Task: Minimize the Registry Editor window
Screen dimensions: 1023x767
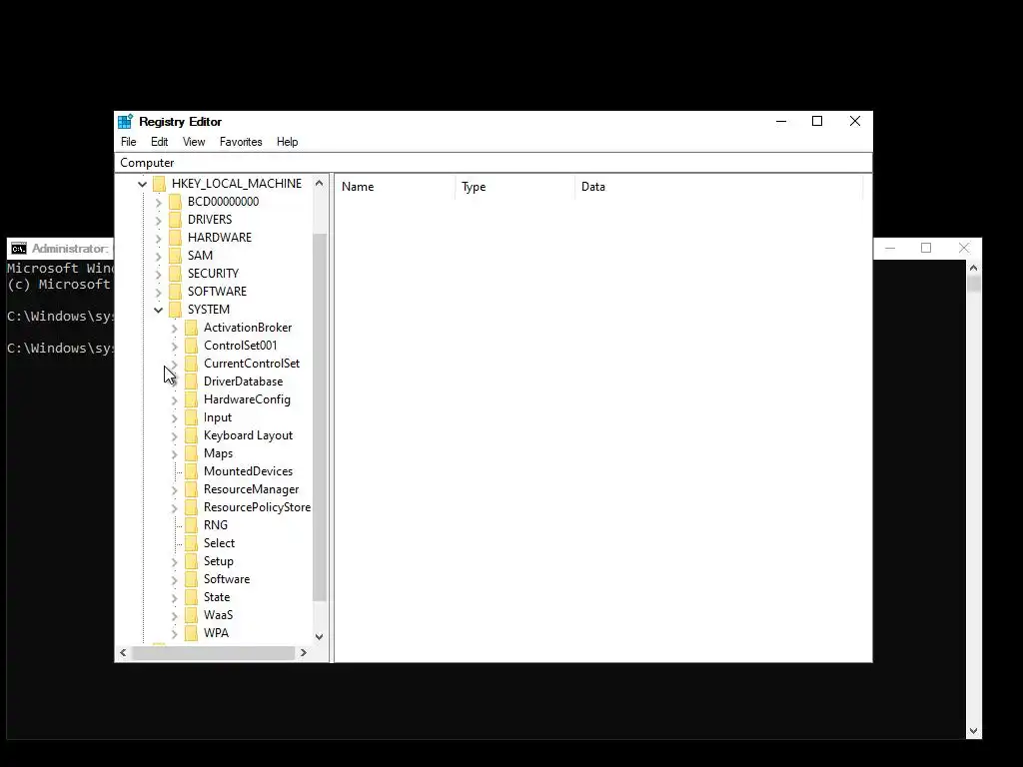Action: [781, 121]
